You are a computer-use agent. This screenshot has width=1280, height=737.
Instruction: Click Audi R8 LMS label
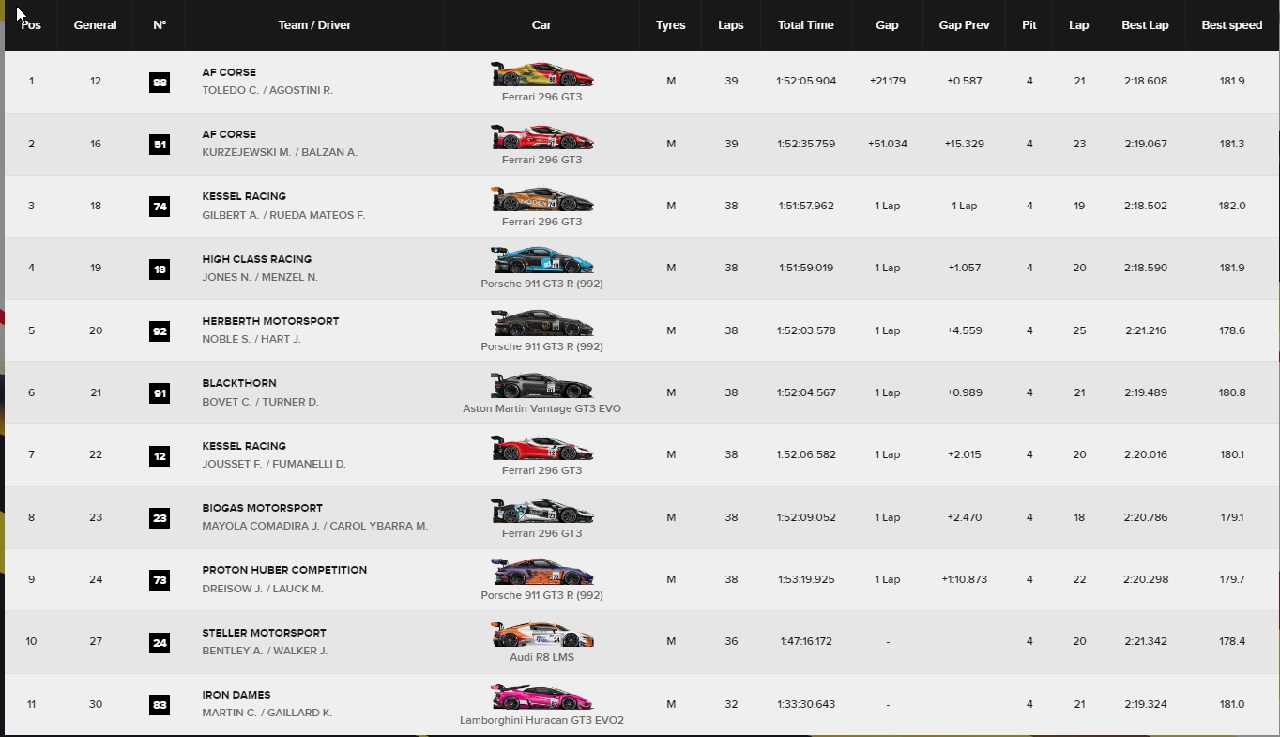(541, 657)
